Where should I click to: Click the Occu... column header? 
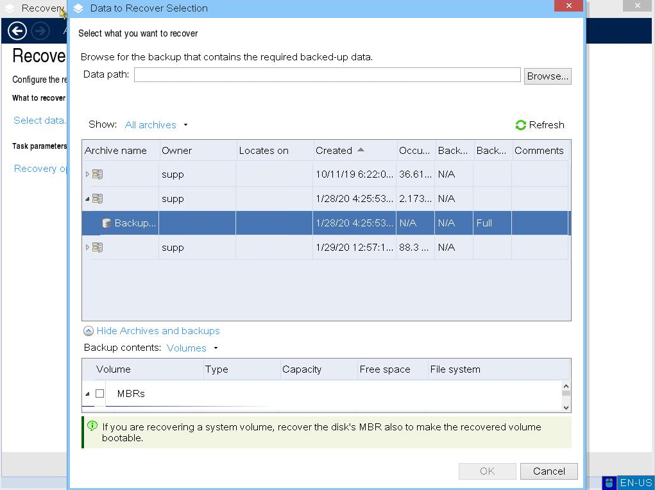pos(416,150)
